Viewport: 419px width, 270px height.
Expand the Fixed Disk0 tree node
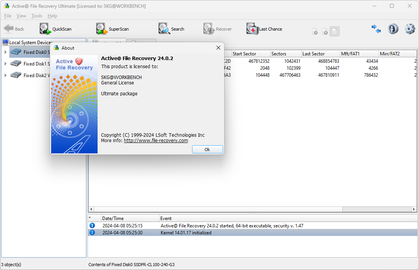tap(5, 52)
